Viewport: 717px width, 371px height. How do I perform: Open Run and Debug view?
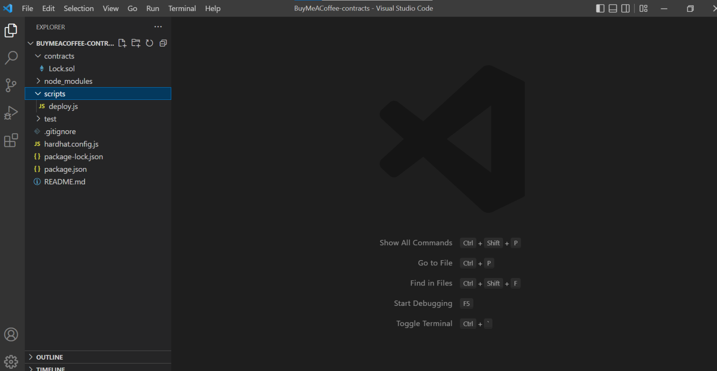(x=11, y=113)
